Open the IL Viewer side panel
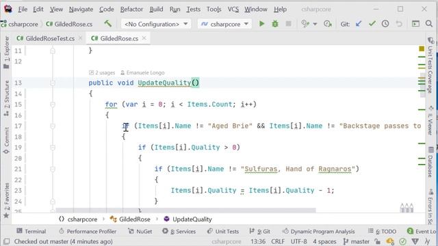Screen dimensions: 438x246 [x=430, y=120]
